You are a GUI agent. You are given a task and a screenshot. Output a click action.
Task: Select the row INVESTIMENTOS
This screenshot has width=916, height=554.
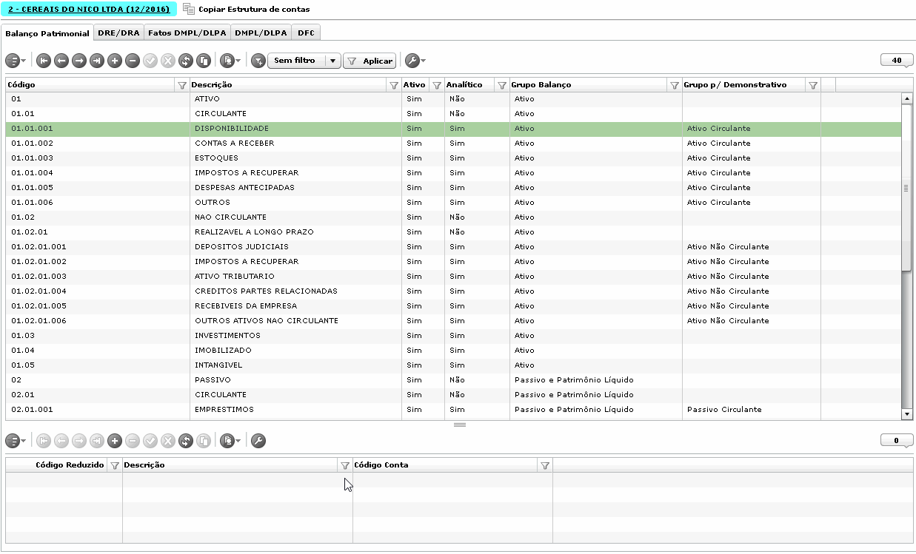(x=453, y=335)
